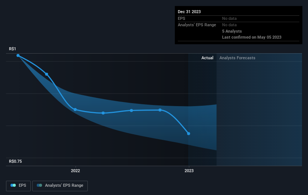Click the R$0.75 y-axis label
Screen dimensions: 308x195
click(15, 161)
